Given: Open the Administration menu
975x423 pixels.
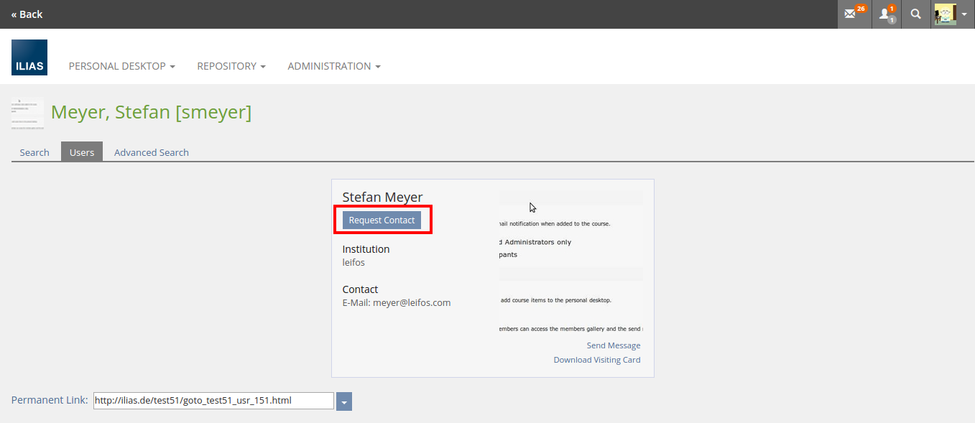Looking at the screenshot, I should [333, 66].
